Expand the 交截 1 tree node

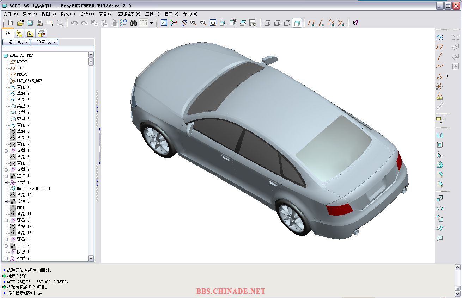[x=6, y=151]
